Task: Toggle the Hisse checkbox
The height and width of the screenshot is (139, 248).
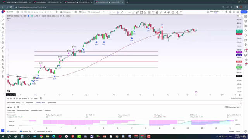Action: (x=9, y=131)
